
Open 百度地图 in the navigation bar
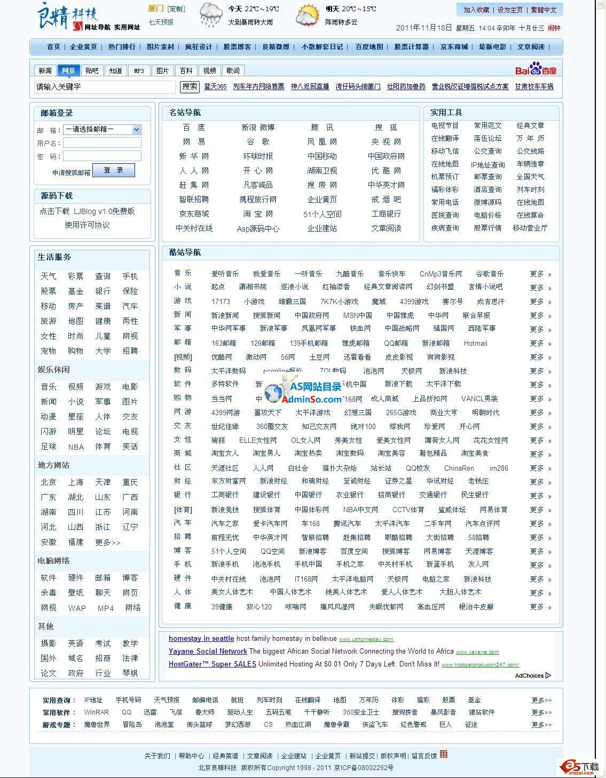point(369,47)
